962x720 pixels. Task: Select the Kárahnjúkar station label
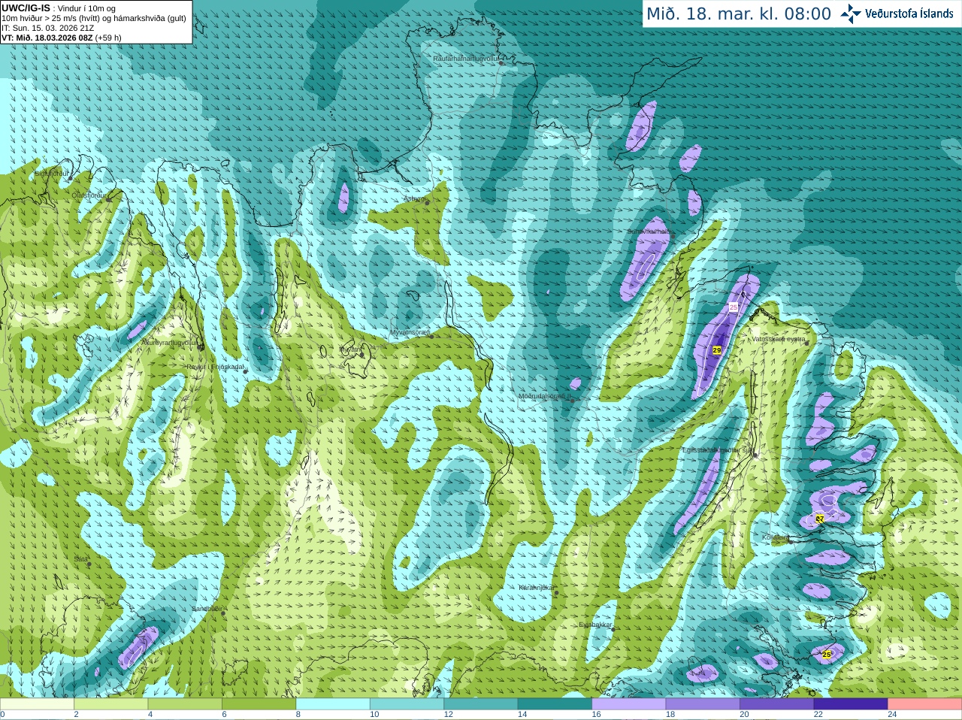537,588
